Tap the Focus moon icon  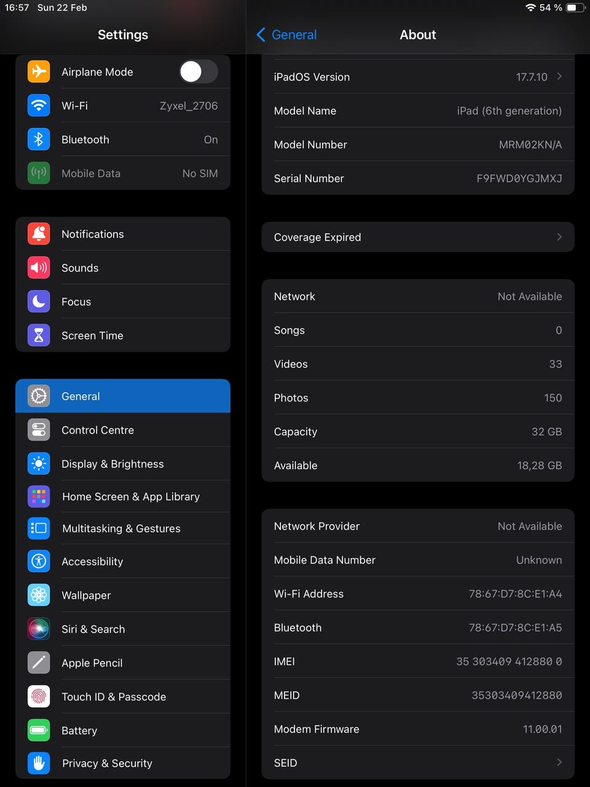point(39,301)
